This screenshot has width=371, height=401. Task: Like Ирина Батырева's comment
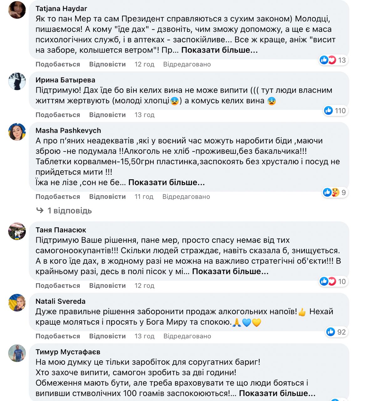coord(58,115)
